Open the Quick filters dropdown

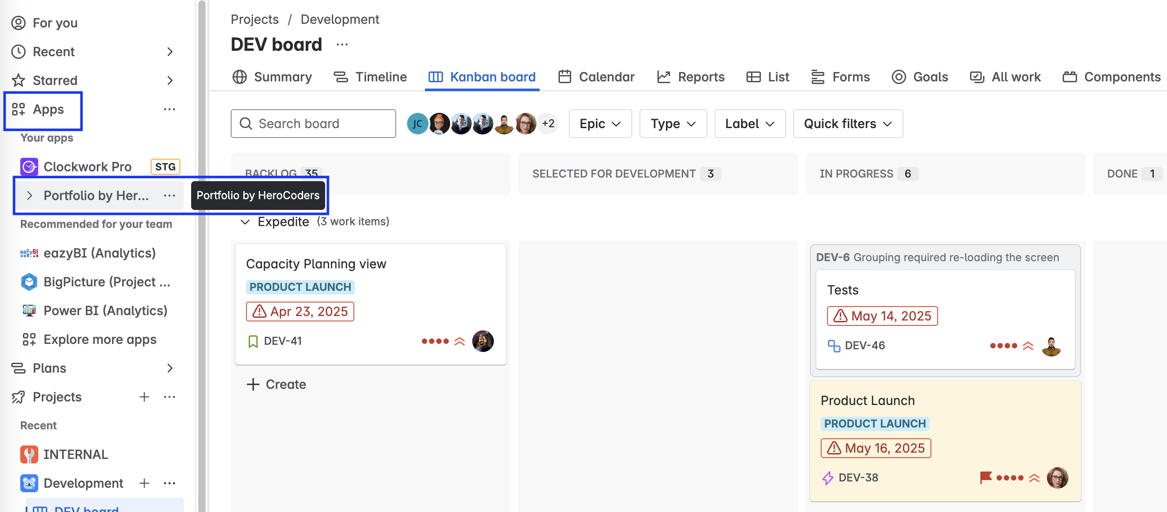tap(848, 123)
